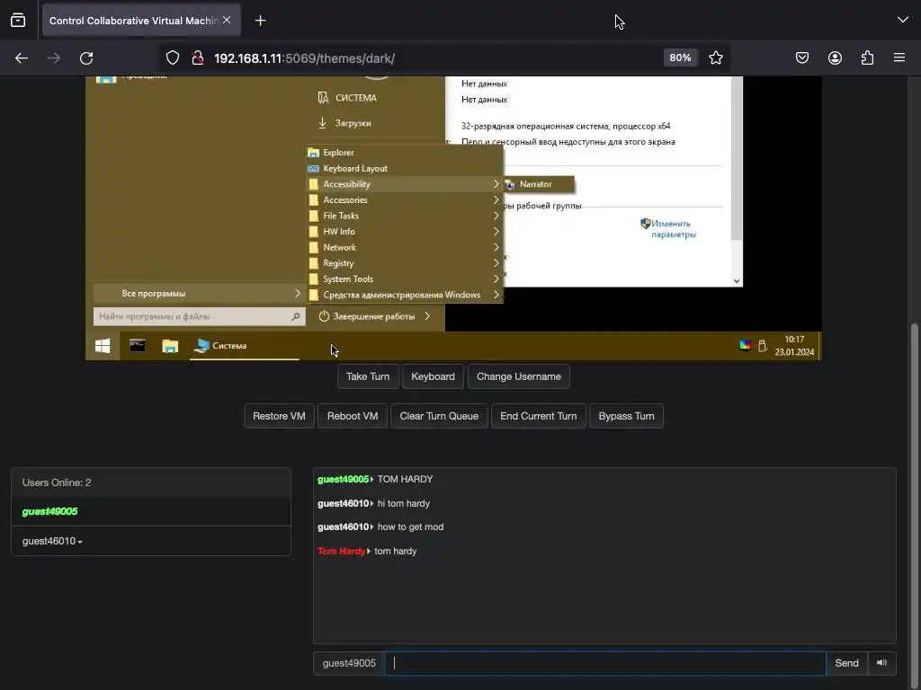921x690 pixels.
Task: Open a new browser tab
Action: pos(260,21)
